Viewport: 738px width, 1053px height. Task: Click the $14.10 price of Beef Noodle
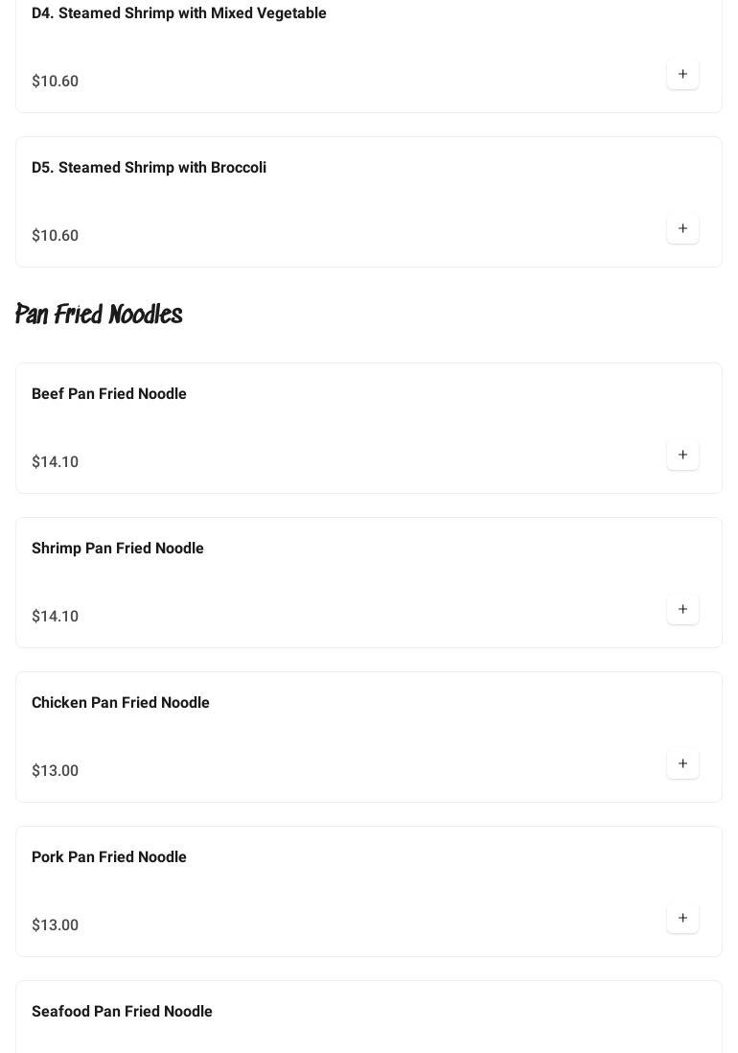(x=55, y=462)
